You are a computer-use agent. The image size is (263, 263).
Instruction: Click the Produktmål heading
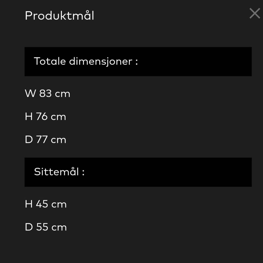[x=59, y=16]
